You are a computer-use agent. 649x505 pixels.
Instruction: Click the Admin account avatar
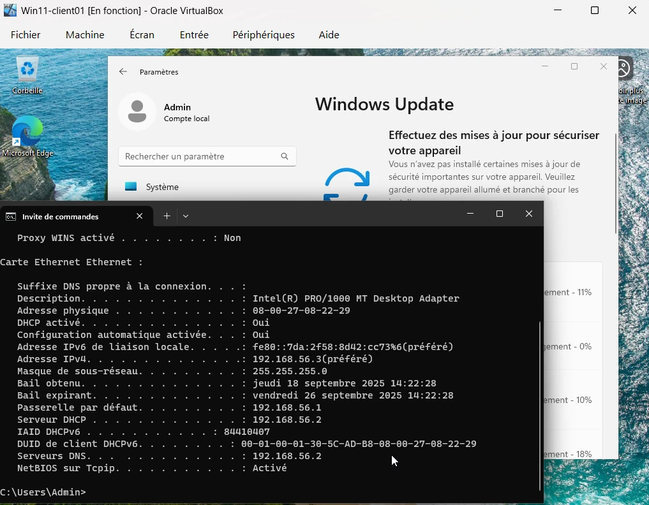[x=137, y=112]
